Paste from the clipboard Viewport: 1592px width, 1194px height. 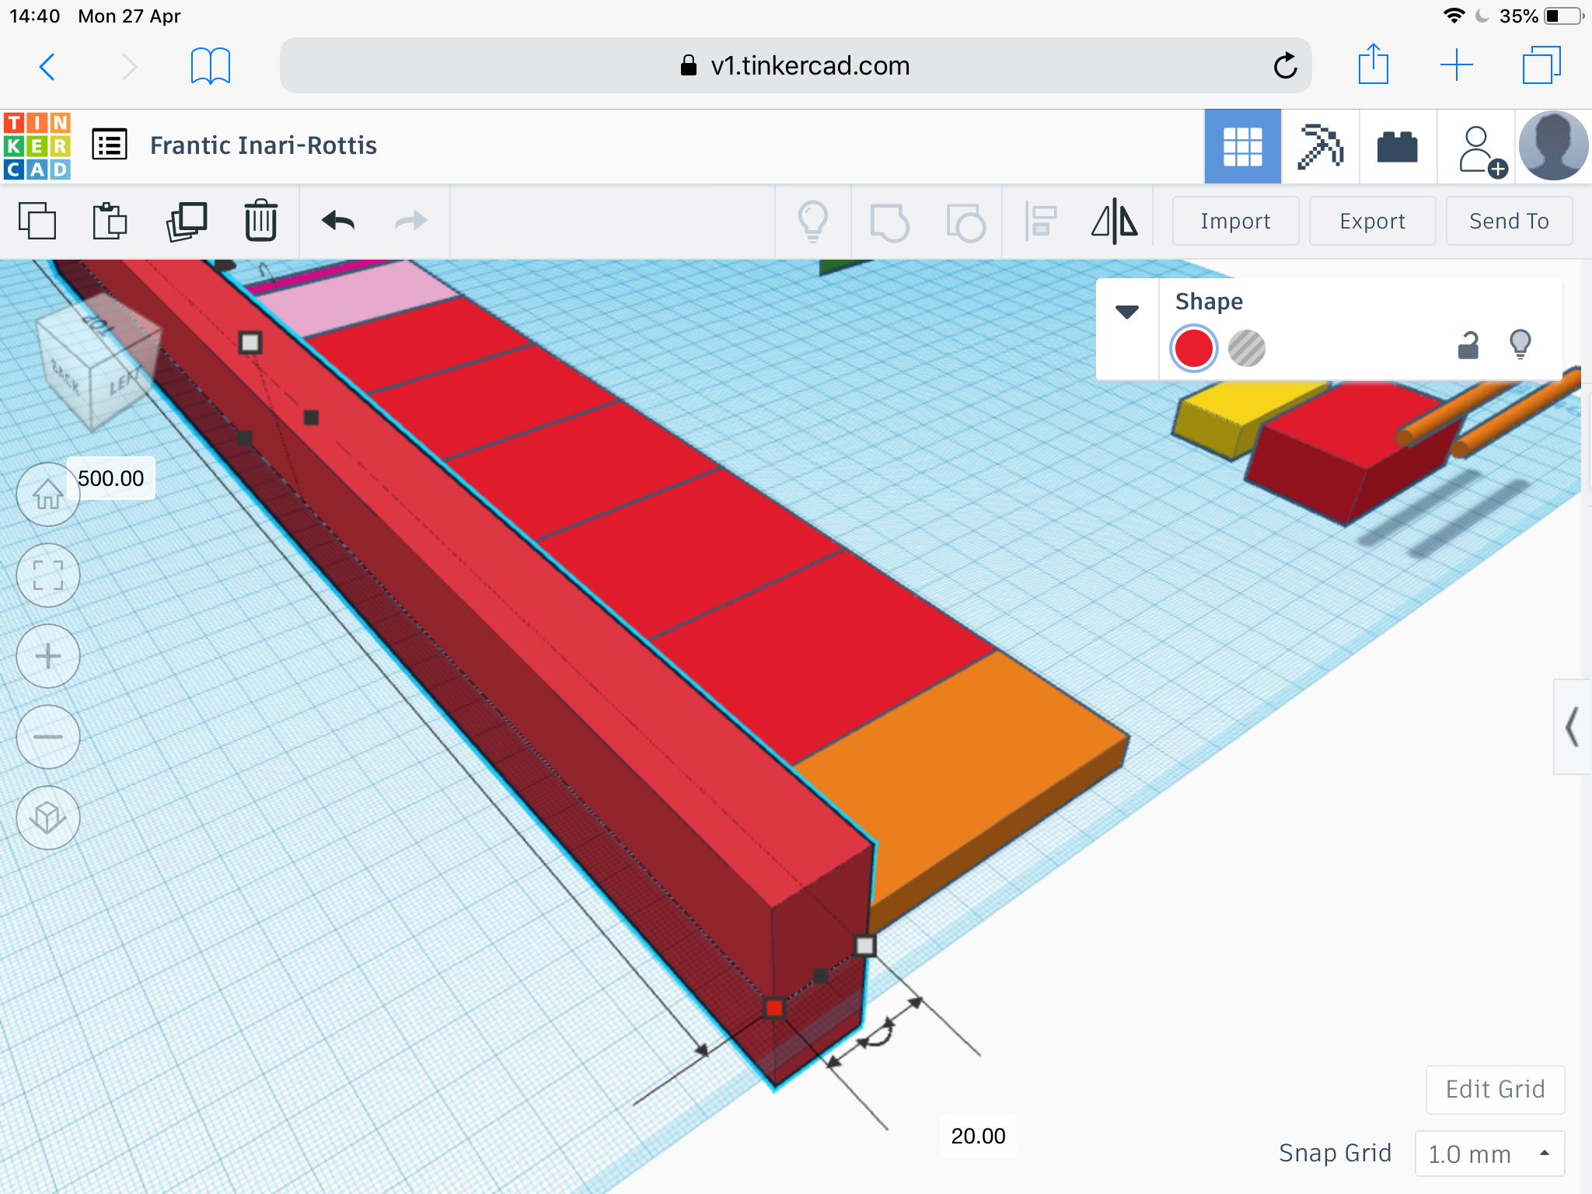pos(110,221)
